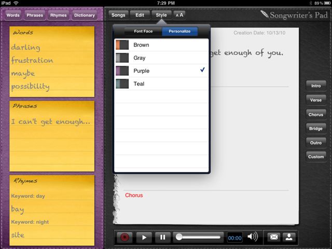The height and width of the screenshot is (249, 332).
Task: Select the Gray theme option
Action: (161, 58)
